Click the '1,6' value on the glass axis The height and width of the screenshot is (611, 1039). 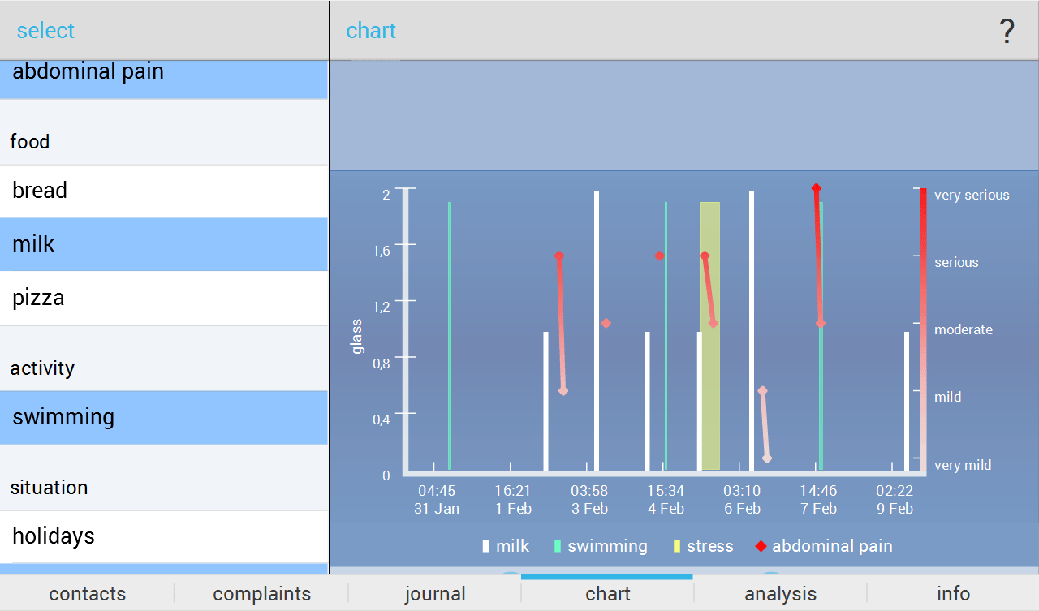coord(382,250)
